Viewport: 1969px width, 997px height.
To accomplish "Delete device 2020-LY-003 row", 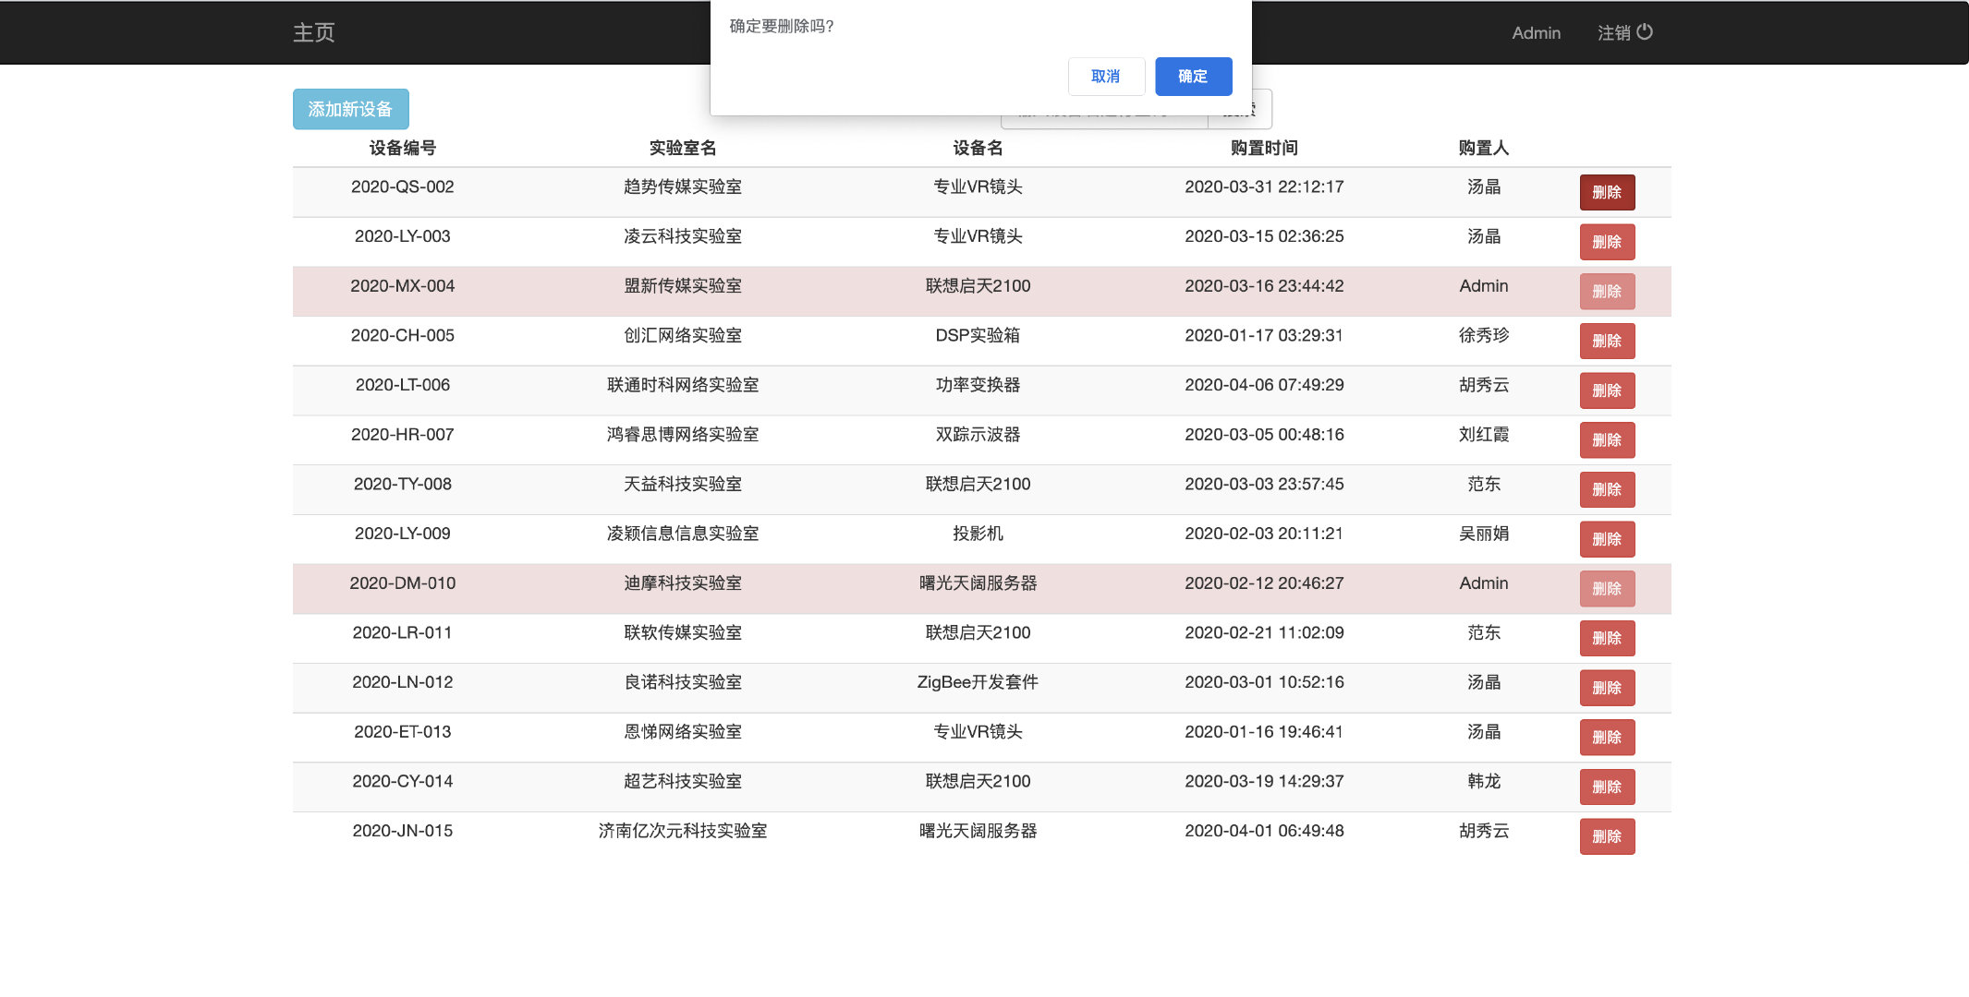I will pyautogui.click(x=1607, y=242).
